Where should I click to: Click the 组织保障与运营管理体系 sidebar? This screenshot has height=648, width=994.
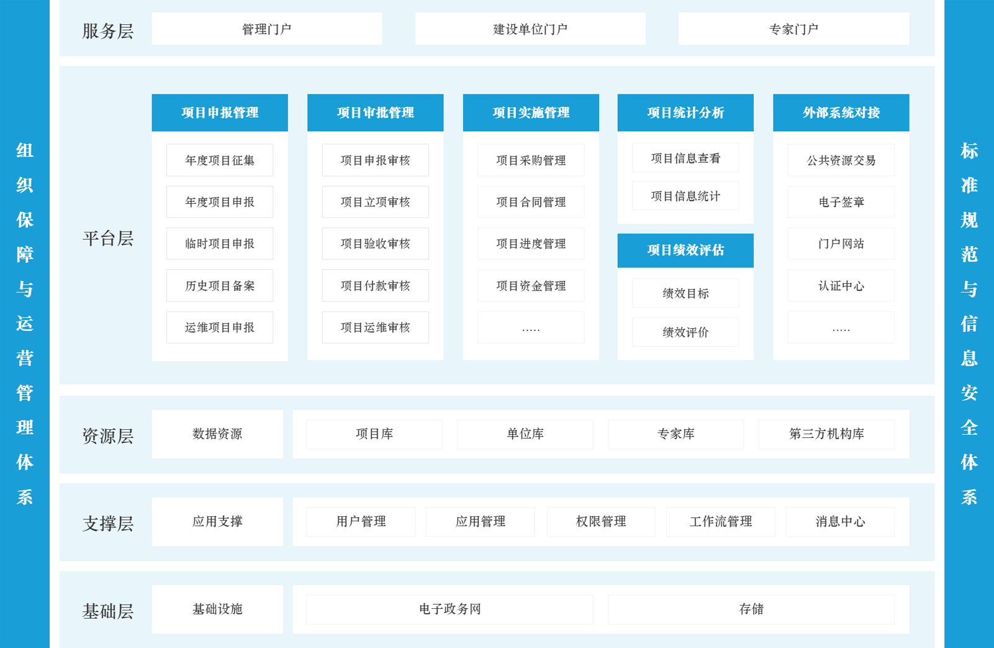25,323
